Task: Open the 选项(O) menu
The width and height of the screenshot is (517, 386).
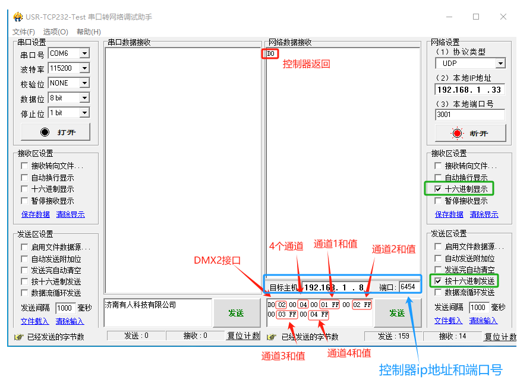Action: [56, 31]
